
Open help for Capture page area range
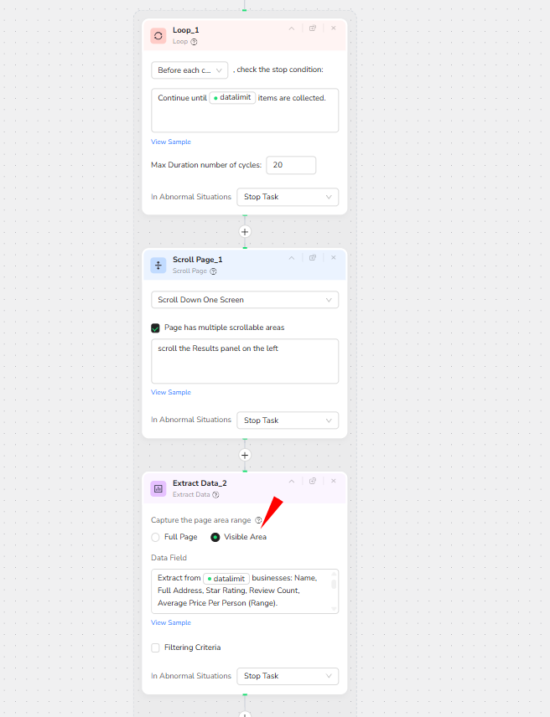click(258, 520)
